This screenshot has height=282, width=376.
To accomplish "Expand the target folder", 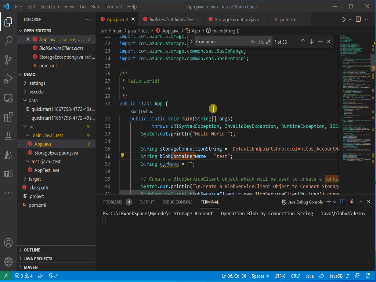I will (x=35, y=179).
